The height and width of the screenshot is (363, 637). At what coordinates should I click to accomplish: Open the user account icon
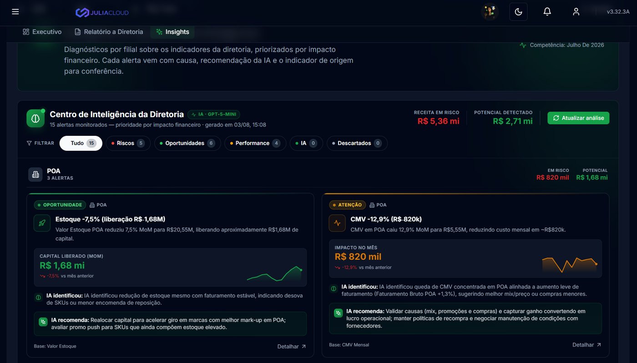(576, 12)
